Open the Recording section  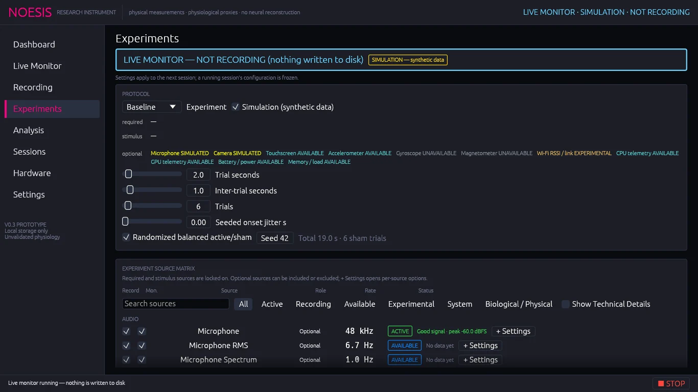[52, 87]
